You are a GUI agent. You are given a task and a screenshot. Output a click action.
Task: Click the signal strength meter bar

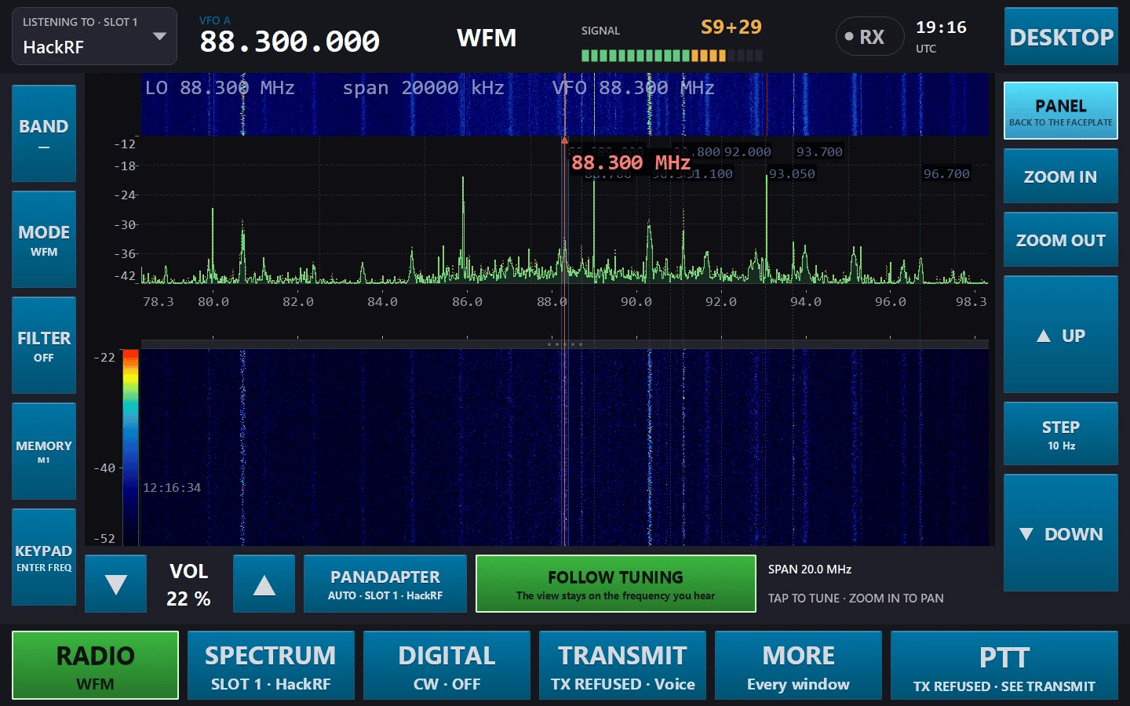click(x=672, y=56)
